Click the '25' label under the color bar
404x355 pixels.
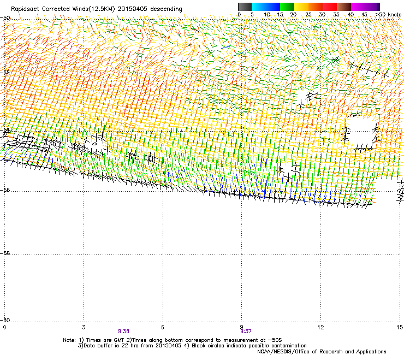(x=308, y=15)
